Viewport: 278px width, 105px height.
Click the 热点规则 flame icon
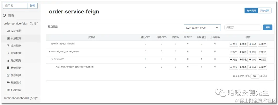pos(8,61)
